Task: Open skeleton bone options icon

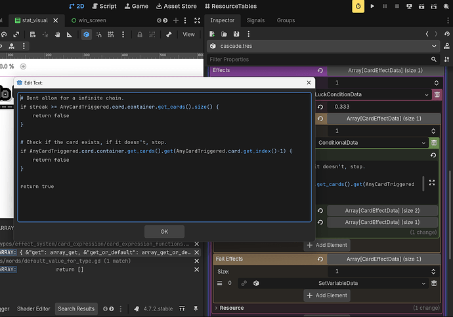Action: 169,35
